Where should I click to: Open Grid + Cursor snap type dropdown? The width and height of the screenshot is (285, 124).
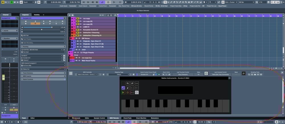(231, 2)
